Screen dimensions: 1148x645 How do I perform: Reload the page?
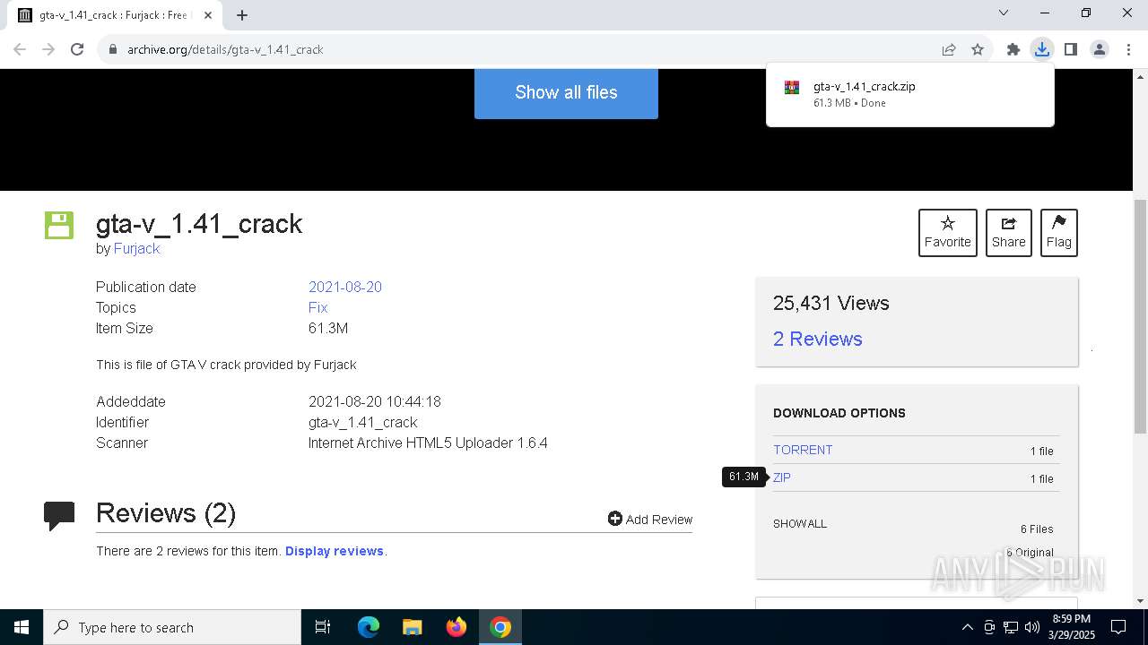point(77,49)
